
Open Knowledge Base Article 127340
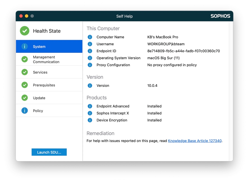click(194, 141)
